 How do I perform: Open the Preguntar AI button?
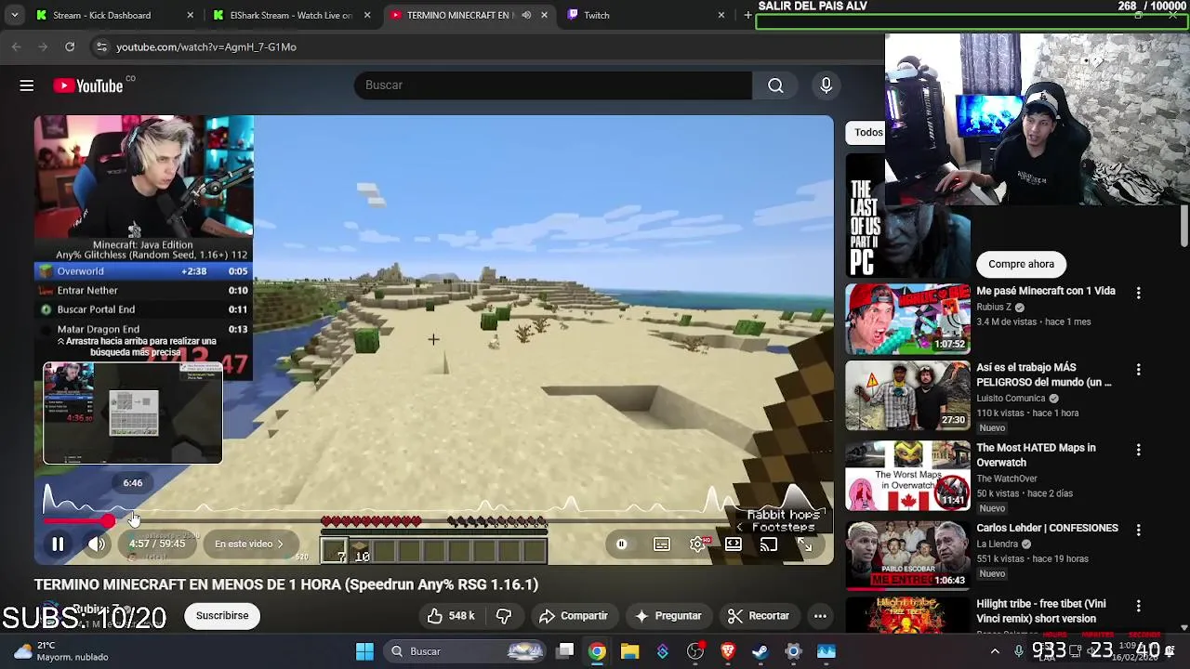click(x=668, y=616)
